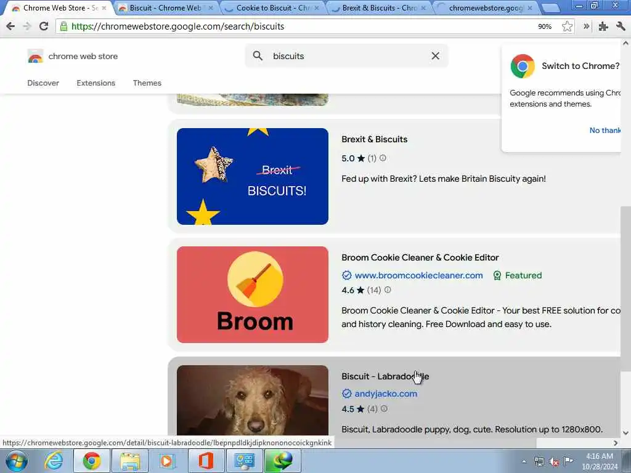Open the Windows Start button
631x473 pixels.
click(17, 461)
